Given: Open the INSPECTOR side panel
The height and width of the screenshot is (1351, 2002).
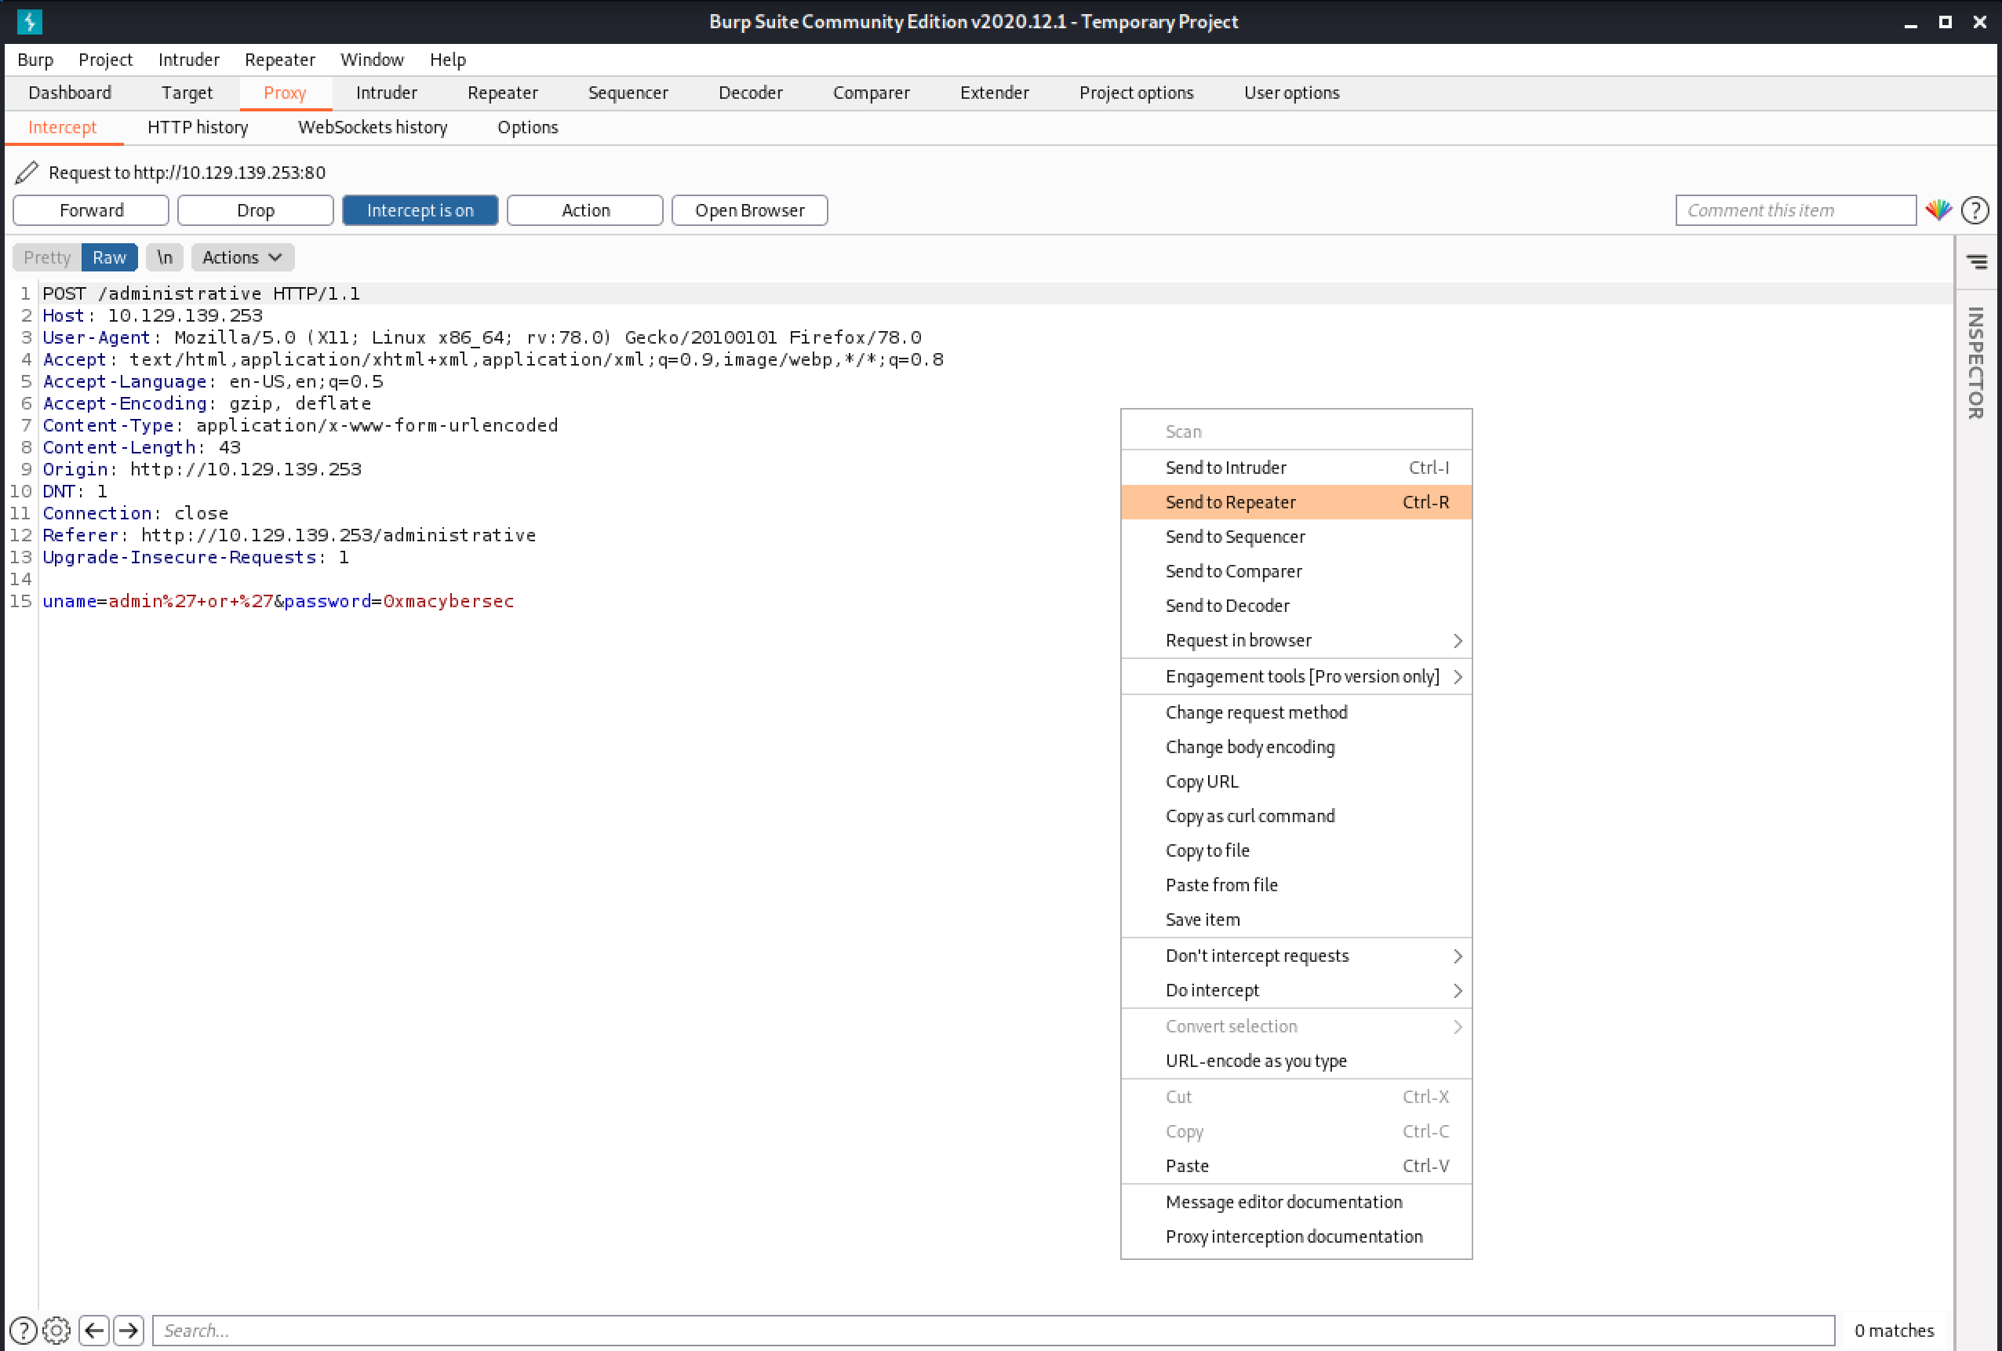Looking at the screenshot, I should point(1976,362).
